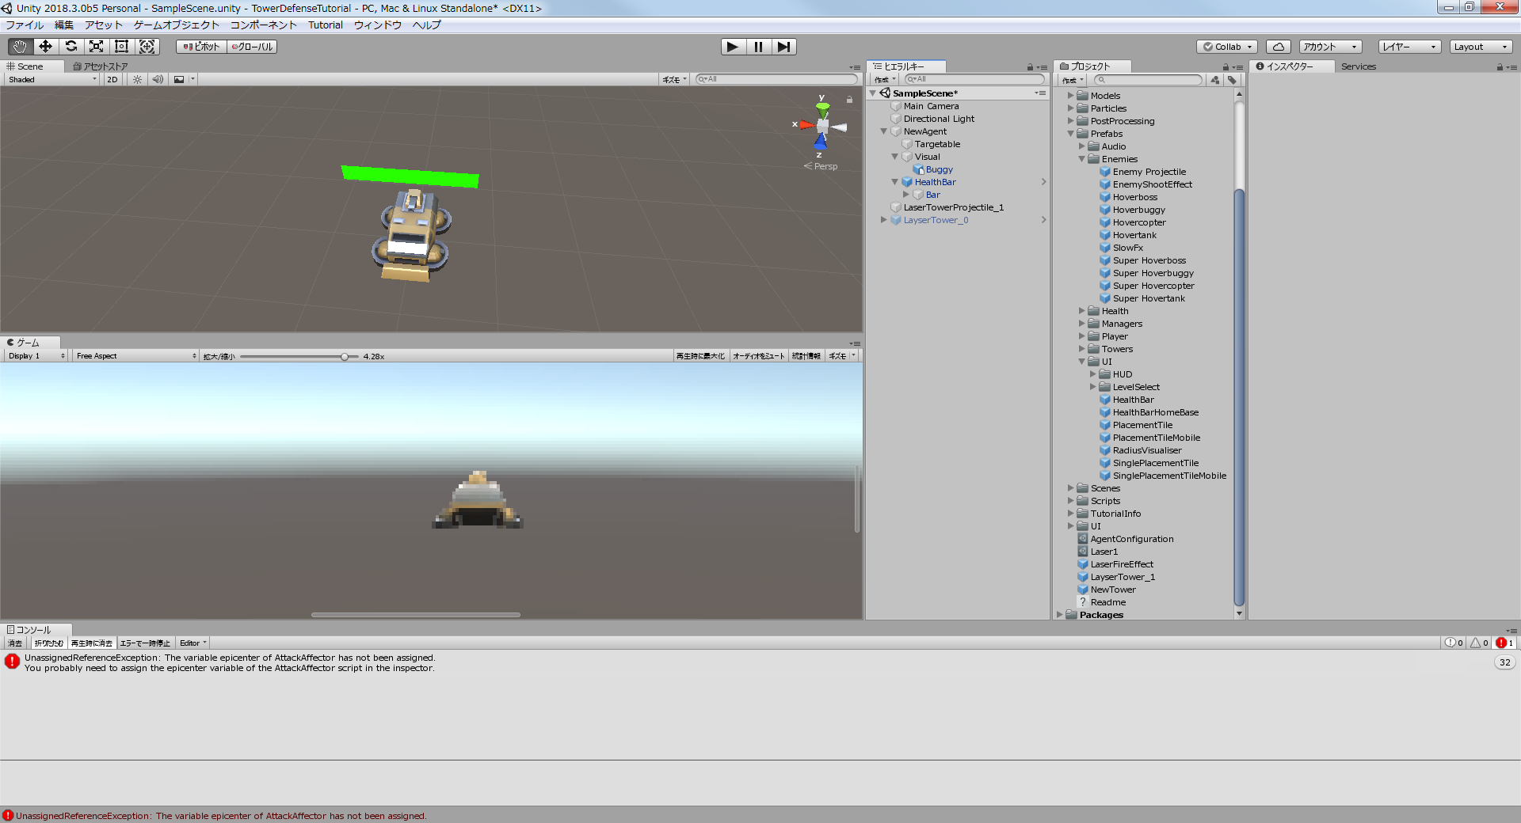Open the Display 1 dropdown
1521x823 pixels.
coord(36,356)
